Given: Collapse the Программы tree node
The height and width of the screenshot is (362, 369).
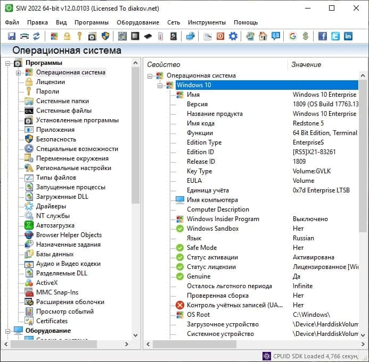Looking at the screenshot, I should pos(8,63).
